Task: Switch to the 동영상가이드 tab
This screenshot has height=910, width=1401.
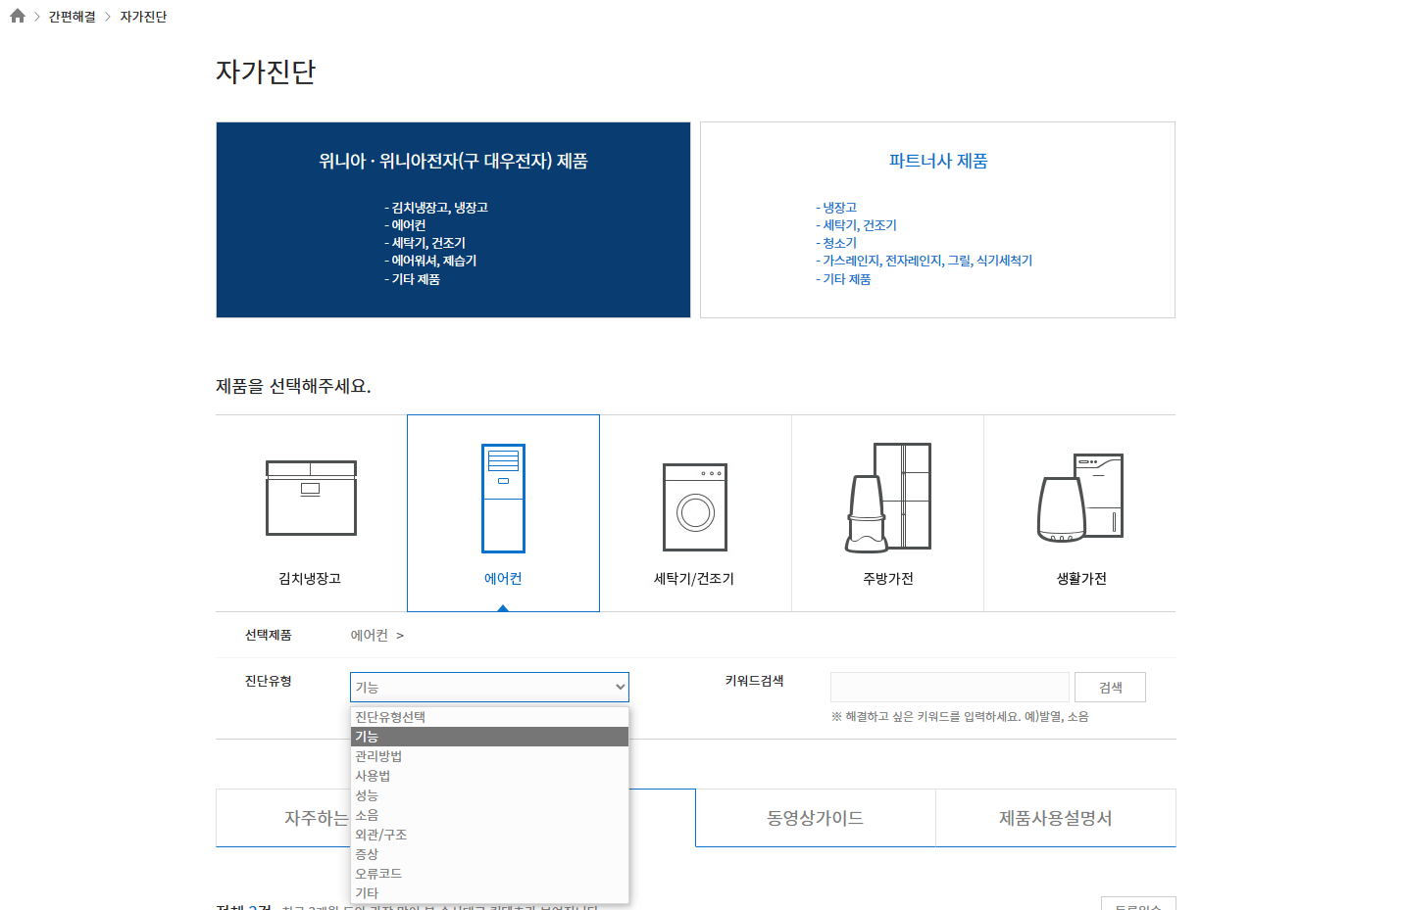Action: [814, 817]
